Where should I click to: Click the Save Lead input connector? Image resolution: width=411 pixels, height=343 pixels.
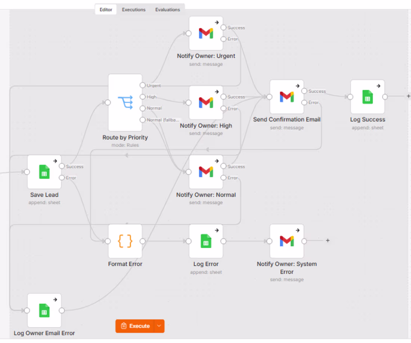27,172
